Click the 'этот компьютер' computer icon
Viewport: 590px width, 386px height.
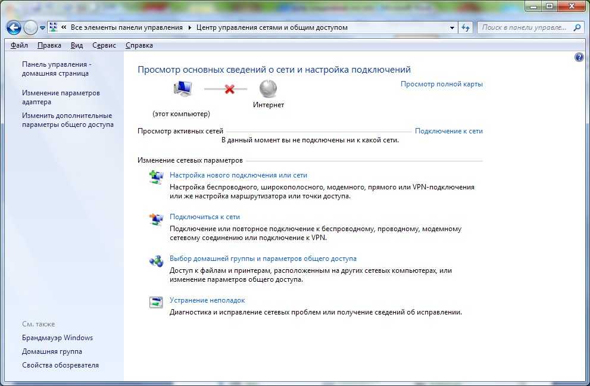click(x=182, y=89)
